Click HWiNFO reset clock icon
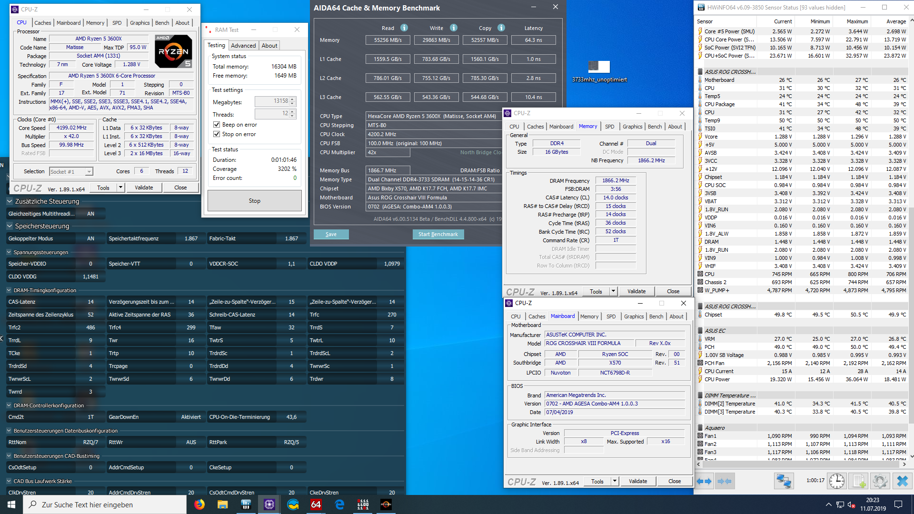 836,481
